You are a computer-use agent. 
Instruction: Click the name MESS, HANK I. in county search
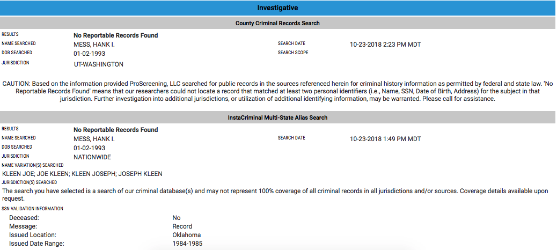tap(94, 45)
